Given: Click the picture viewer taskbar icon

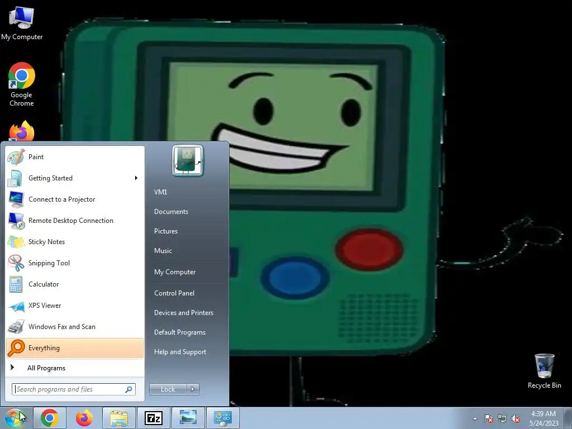Looking at the screenshot, I should pyautogui.click(x=188, y=418).
